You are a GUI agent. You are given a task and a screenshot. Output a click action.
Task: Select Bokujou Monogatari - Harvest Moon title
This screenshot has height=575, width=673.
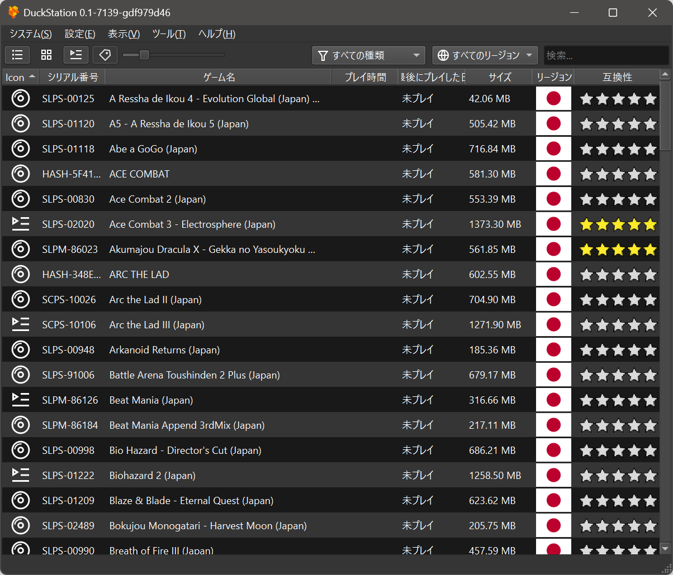point(208,526)
